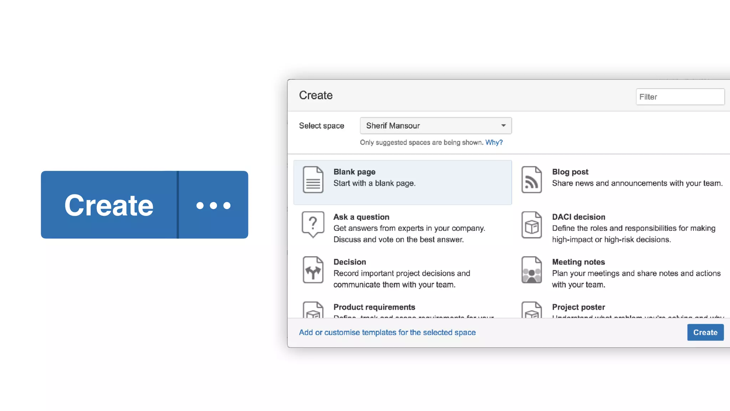Click the Blog post RSS icon

[531, 180]
